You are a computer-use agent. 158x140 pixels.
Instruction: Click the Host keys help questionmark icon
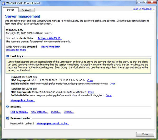(x=8, y=56)
